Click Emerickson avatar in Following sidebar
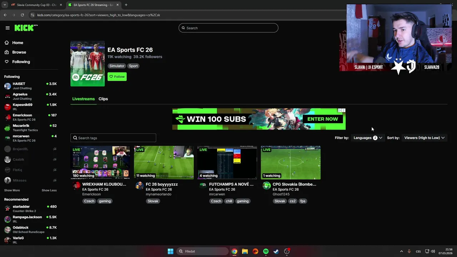Image resolution: width=457 pixels, height=257 pixels. [x=7, y=117]
